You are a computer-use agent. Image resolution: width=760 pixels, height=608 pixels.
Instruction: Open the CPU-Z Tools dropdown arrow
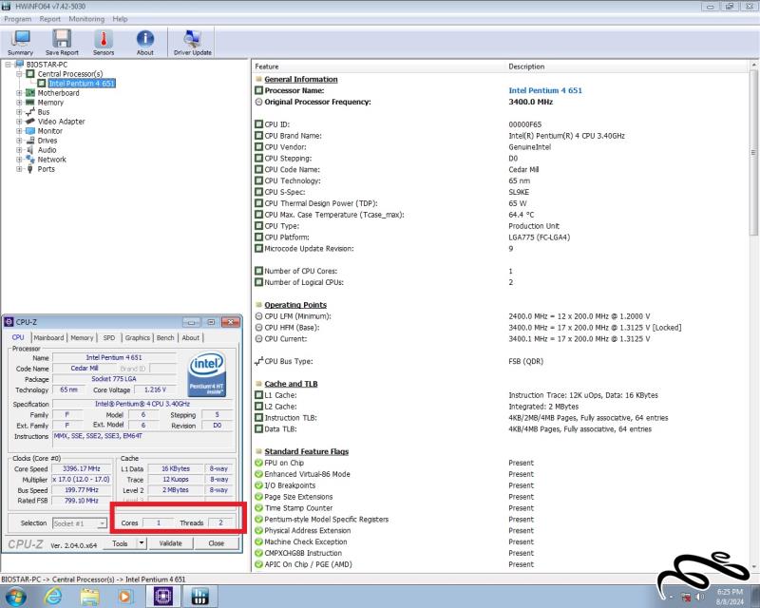(141, 543)
